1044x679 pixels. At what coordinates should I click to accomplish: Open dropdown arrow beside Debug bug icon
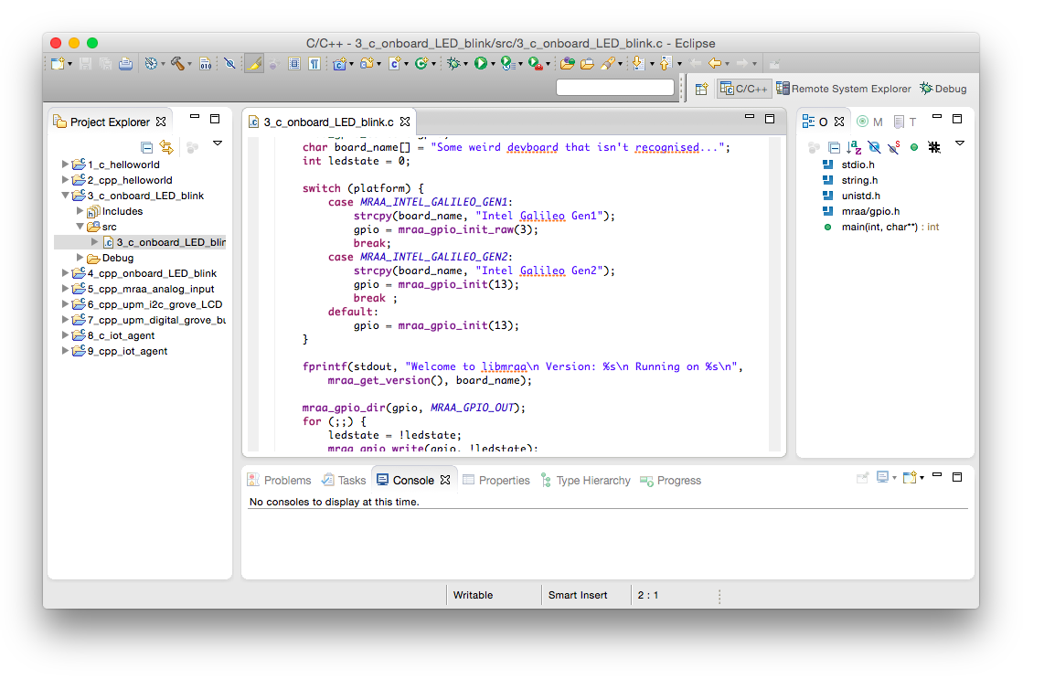tap(465, 65)
